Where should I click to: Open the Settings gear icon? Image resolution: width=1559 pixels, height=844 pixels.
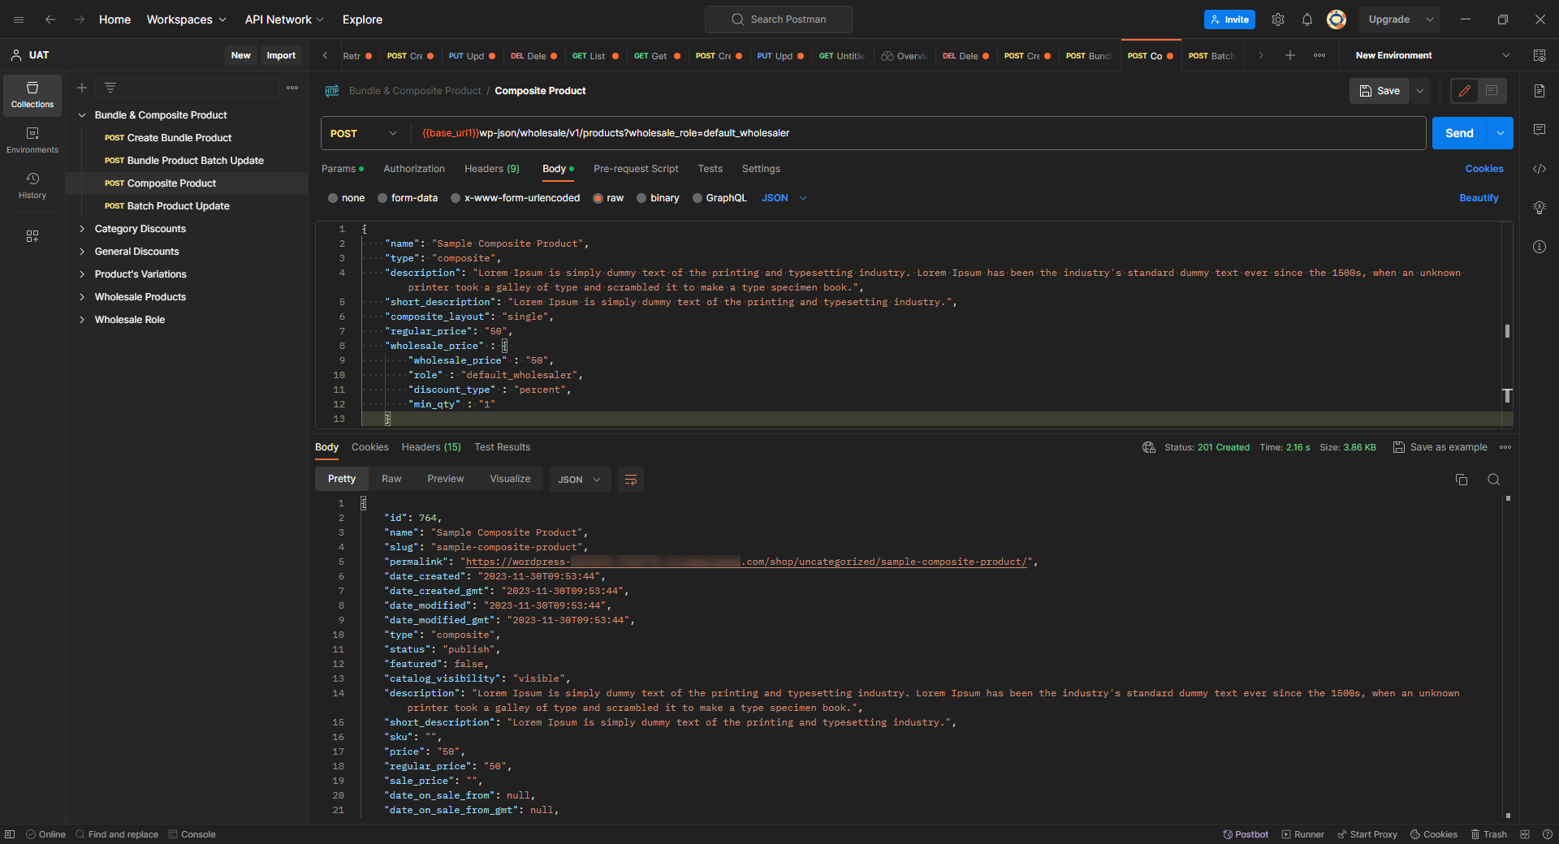(1278, 19)
